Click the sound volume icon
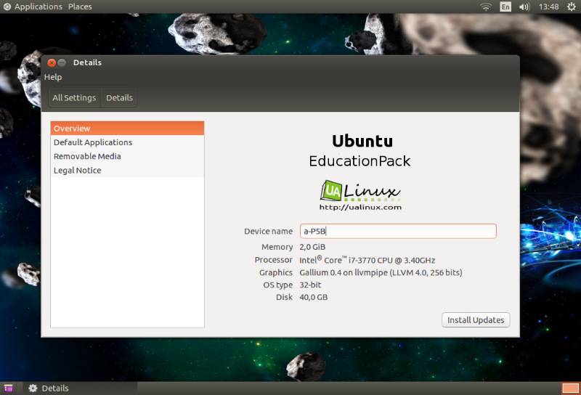Image resolution: width=581 pixels, height=395 pixels. click(x=524, y=7)
